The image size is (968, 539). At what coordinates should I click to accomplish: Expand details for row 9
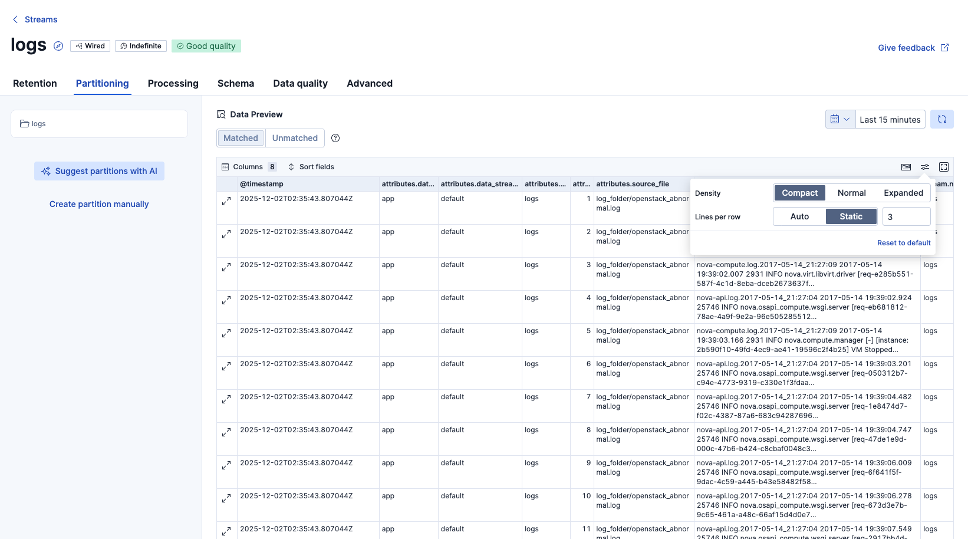pos(226,465)
